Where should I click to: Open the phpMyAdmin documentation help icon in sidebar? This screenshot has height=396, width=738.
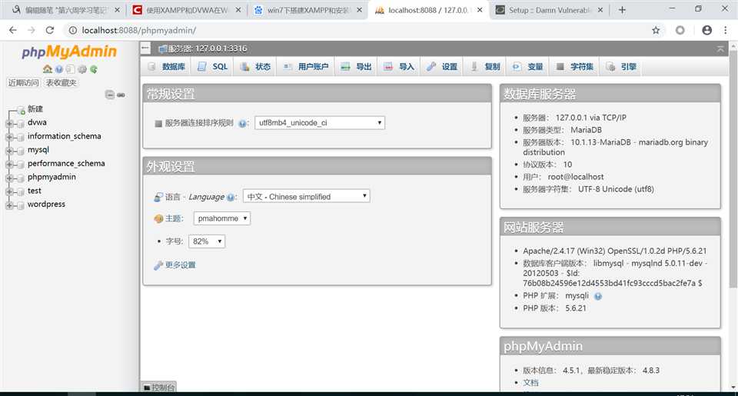59,69
